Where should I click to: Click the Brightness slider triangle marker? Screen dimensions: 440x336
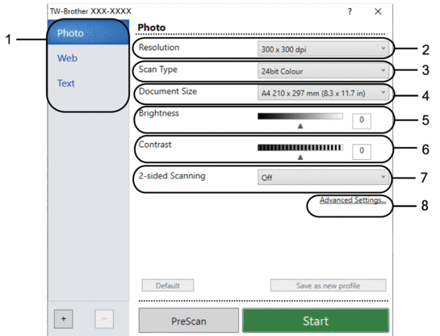(300, 126)
